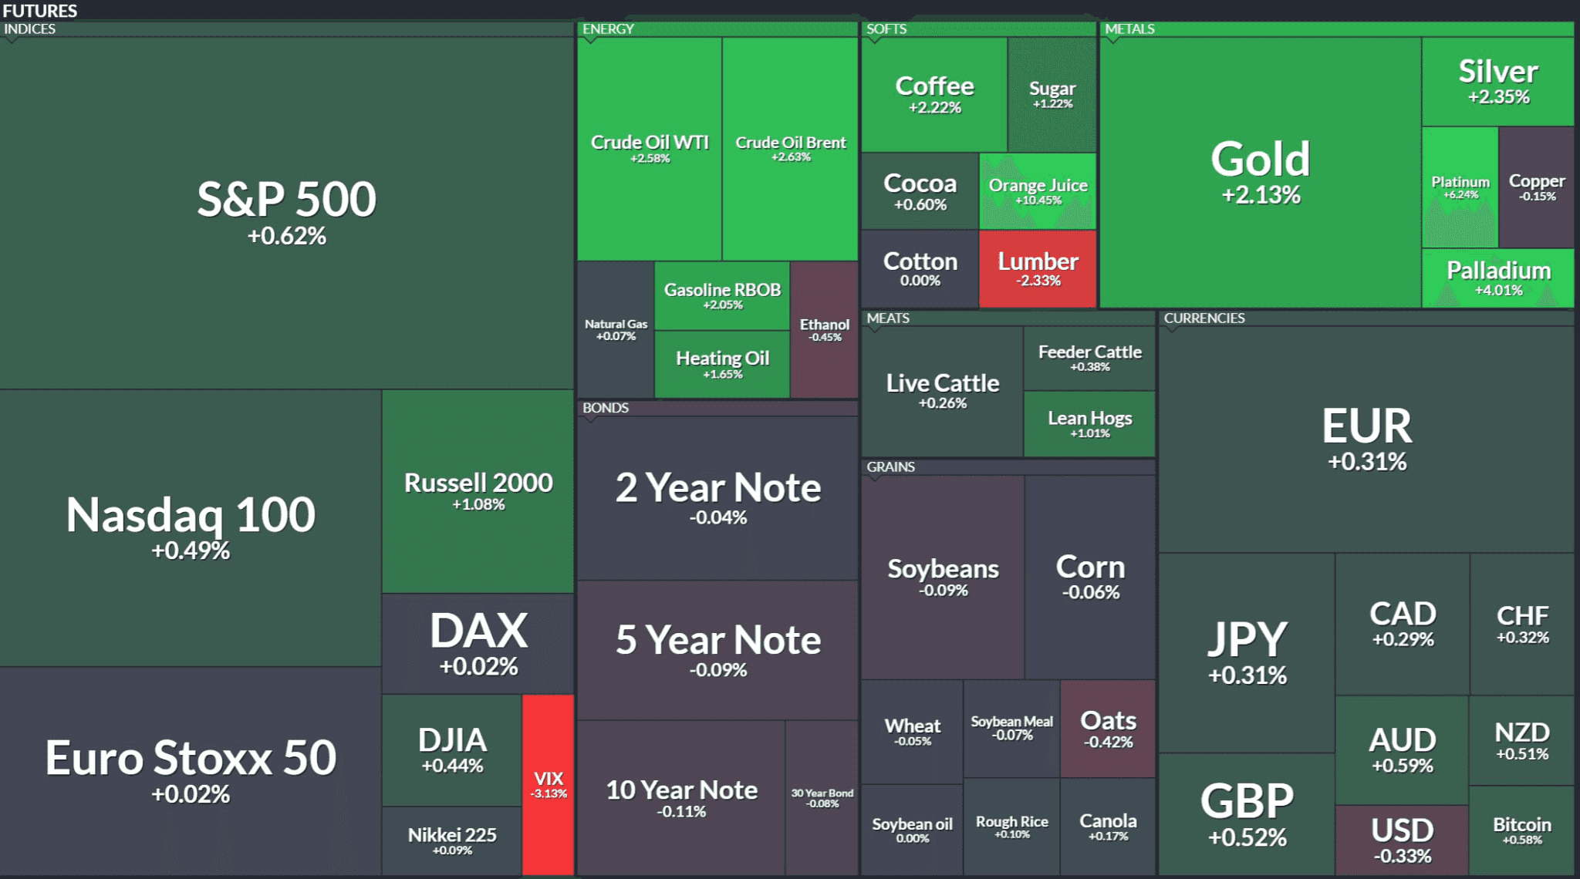This screenshot has height=879, width=1580.
Task: Open the METALS section header
Action: [x=1129, y=29]
